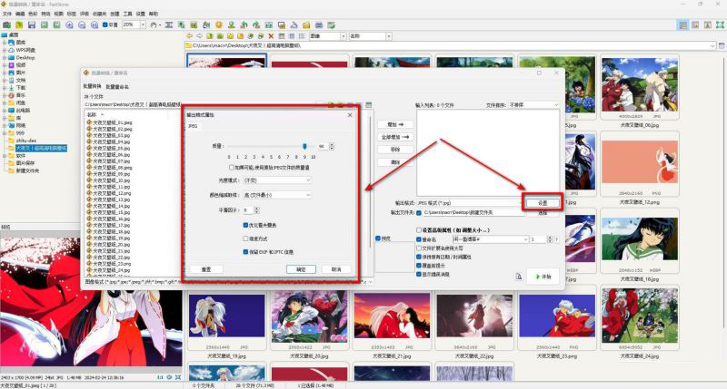
Task: Increase quality value with spinner up arrow
Action: coord(332,144)
